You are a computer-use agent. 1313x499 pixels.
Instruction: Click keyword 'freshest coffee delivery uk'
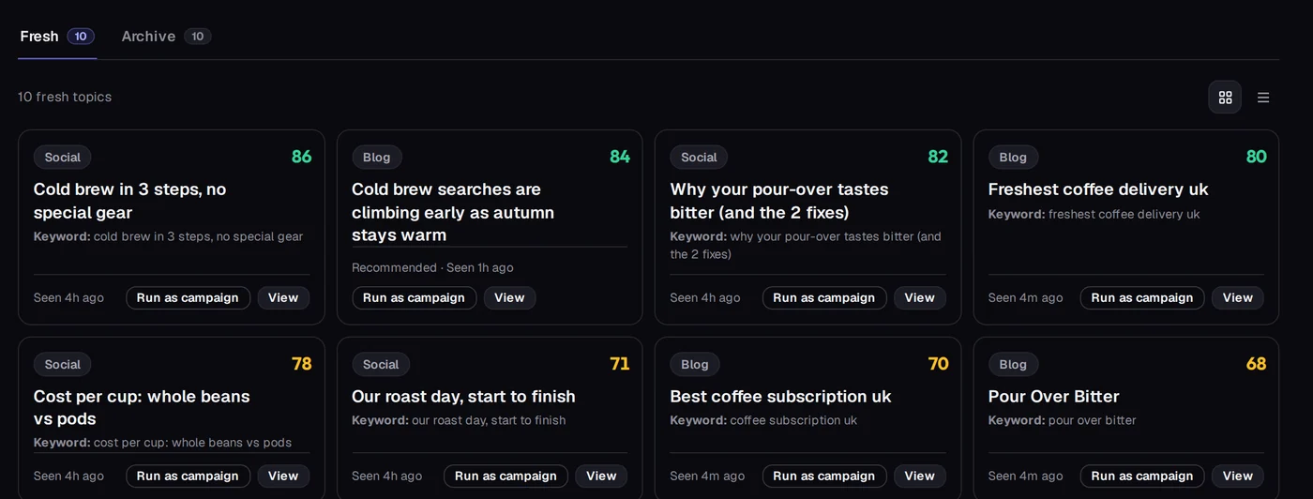1124,214
